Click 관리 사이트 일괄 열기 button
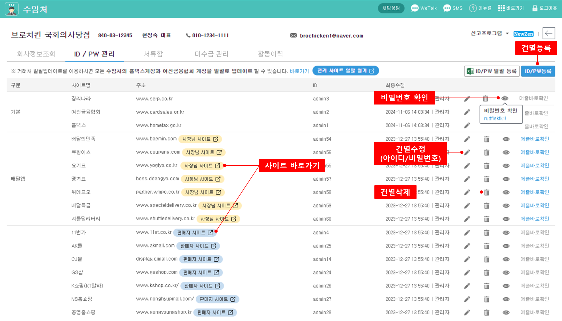Image resolution: width=562 pixels, height=321 pixels. pos(345,71)
